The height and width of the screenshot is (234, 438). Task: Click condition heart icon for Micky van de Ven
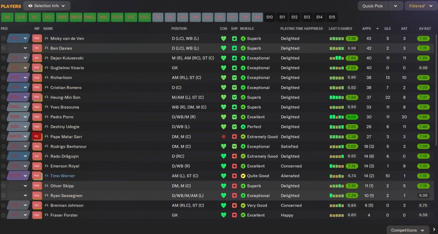coord(223,39)
